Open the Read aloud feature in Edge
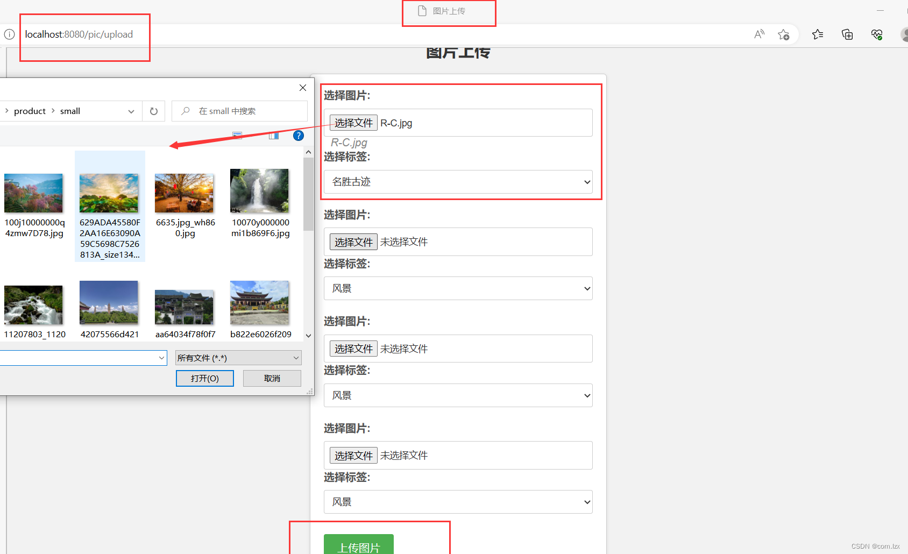This screenshot has width=908, height=554. [759, 34]
